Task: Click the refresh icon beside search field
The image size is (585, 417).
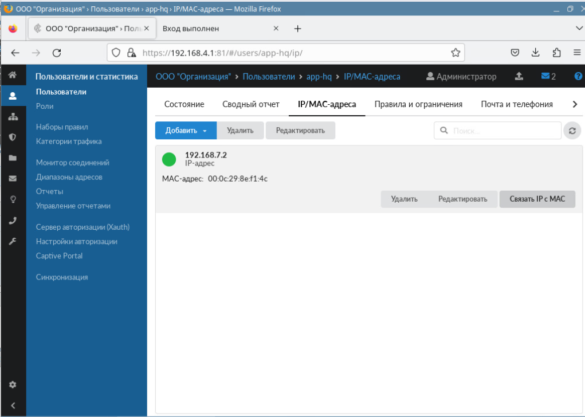Action: coord(571,131)
